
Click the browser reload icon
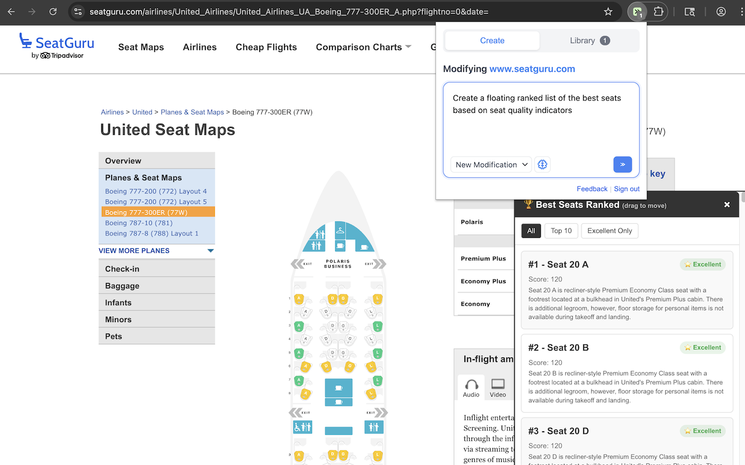(53, 12)
